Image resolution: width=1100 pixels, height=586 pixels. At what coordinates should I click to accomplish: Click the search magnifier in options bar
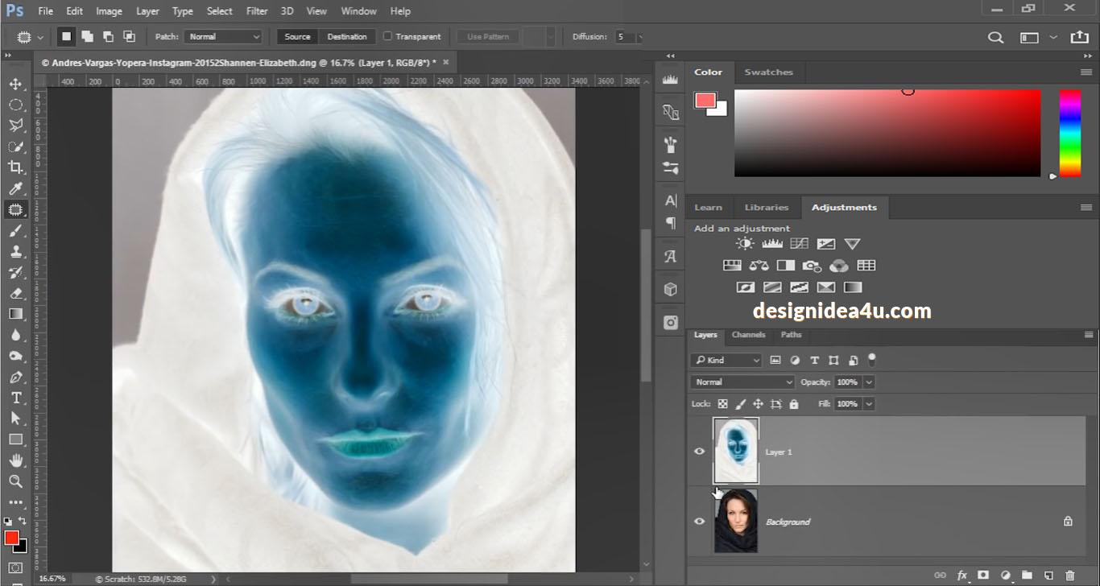point(996,37)
